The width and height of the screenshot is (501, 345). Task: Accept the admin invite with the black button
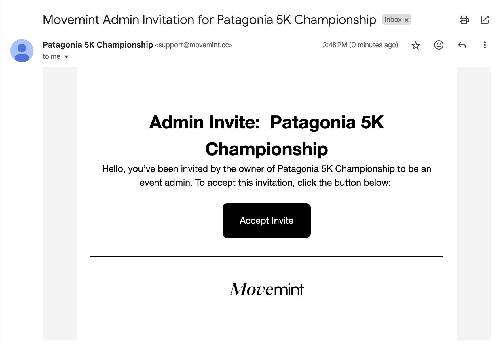(x=266, y=221)
